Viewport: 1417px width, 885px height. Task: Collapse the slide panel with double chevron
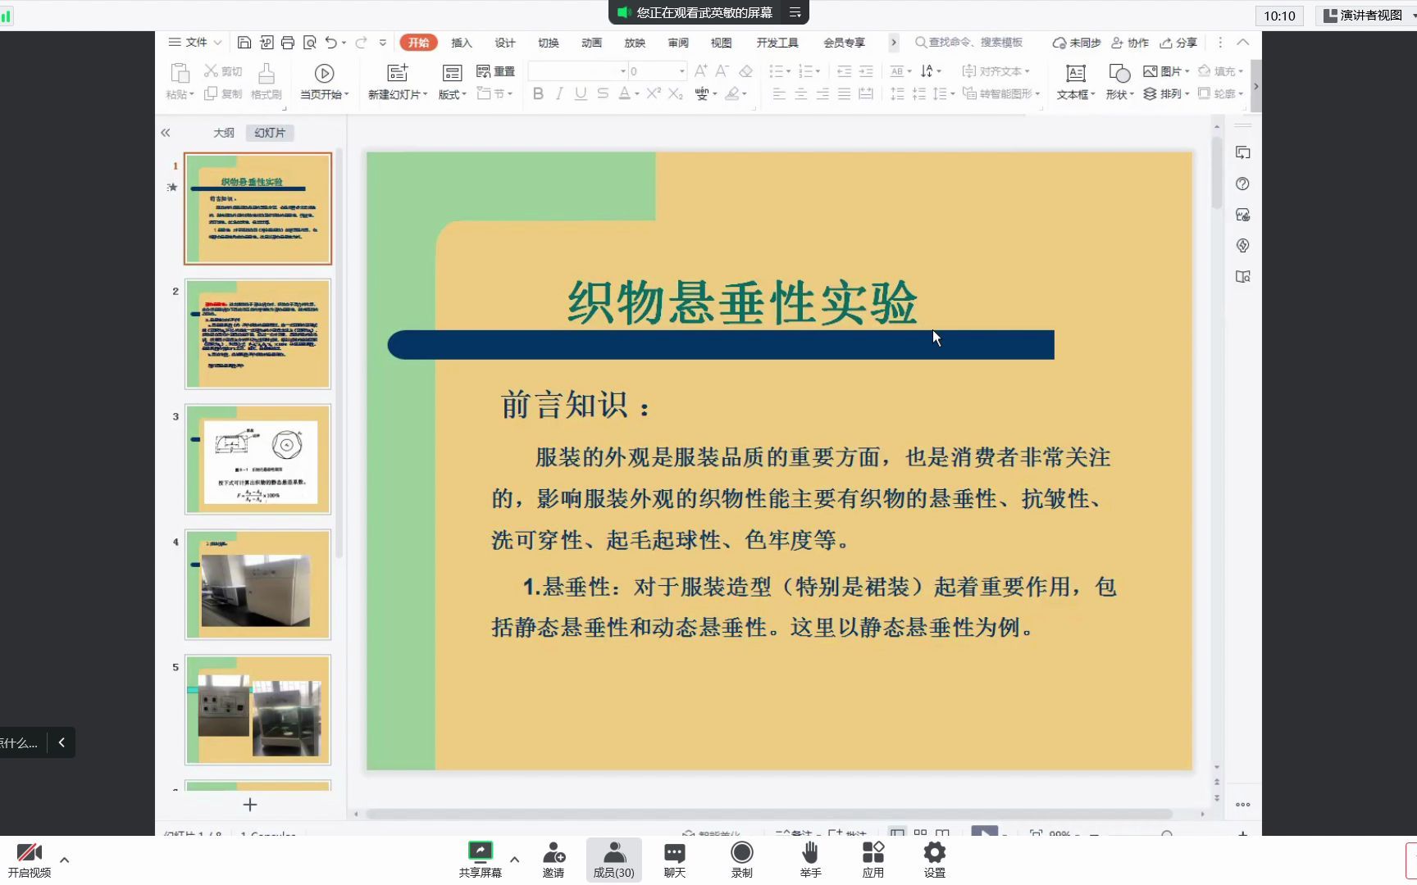coord(166,133)
